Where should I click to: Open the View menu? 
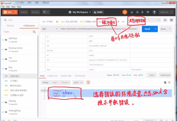13,7
